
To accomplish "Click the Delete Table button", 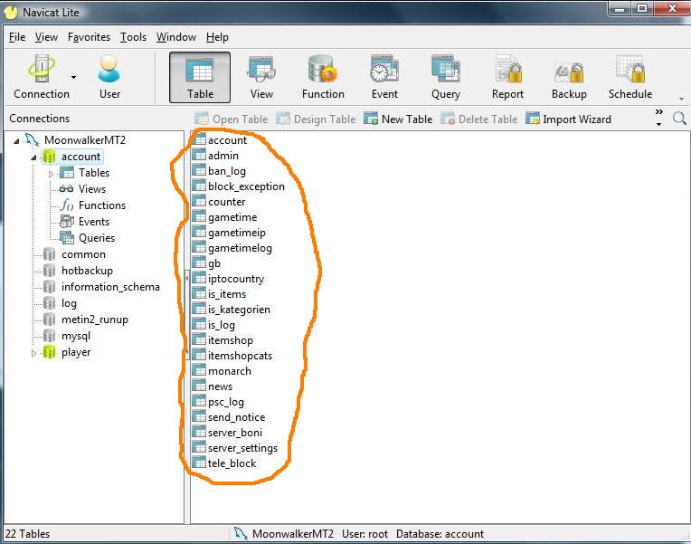I will [x=479, y=119].
